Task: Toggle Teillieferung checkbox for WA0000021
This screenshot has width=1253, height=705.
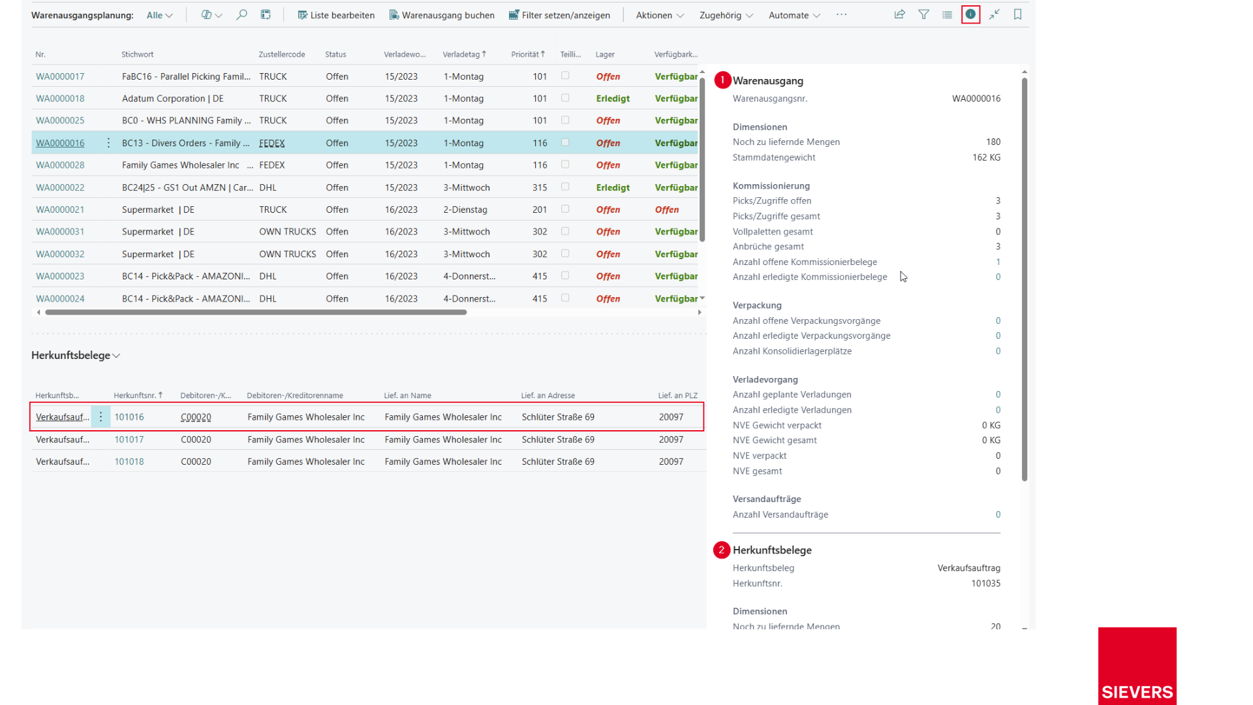Action: tap(565, 209)
